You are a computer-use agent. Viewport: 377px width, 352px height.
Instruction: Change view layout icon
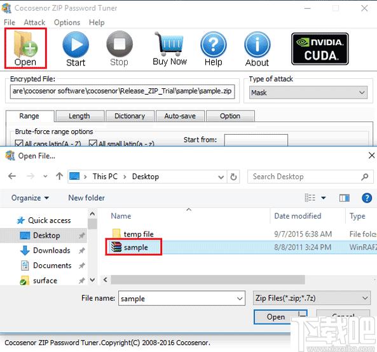pos(310,198)
